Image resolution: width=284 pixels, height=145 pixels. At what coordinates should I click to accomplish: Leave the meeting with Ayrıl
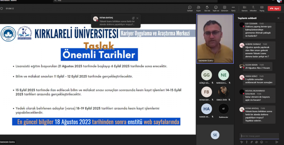click(274, 9)
